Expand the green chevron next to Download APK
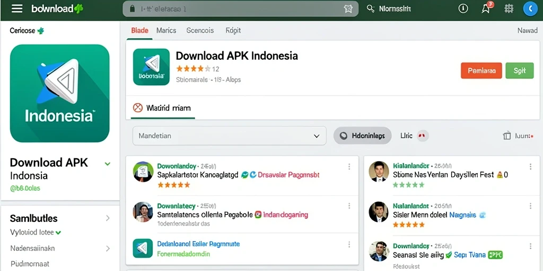Screen dimensions: 543x271 click(107, 164)
